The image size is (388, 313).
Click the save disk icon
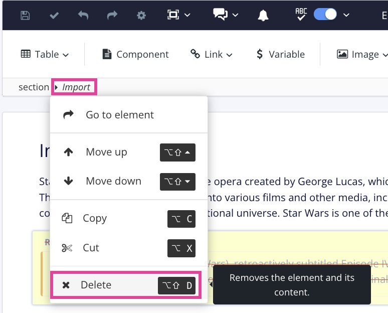coord(25,15)
